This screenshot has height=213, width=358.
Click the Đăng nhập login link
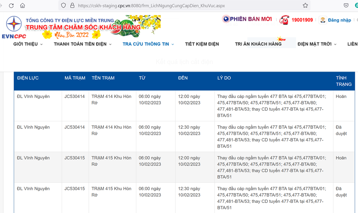339,20
